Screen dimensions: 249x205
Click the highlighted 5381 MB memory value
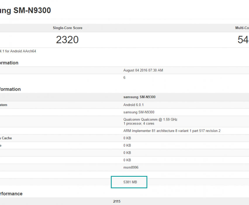click(x=130, y=182)
